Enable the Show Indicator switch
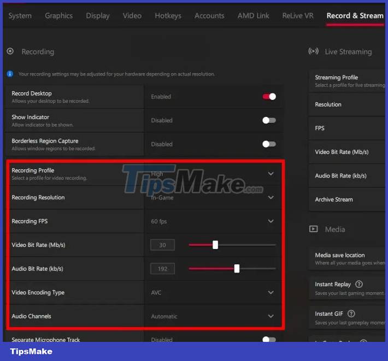Image resolution: width=388 pixels, height=361 pixels. pyautogui.click(x=269, y=120)
